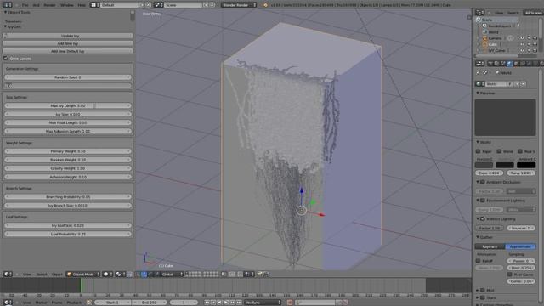544x306 pixels.
Task: Enable the Environment Lighting checkbox
Action: [x=483, y=201]
